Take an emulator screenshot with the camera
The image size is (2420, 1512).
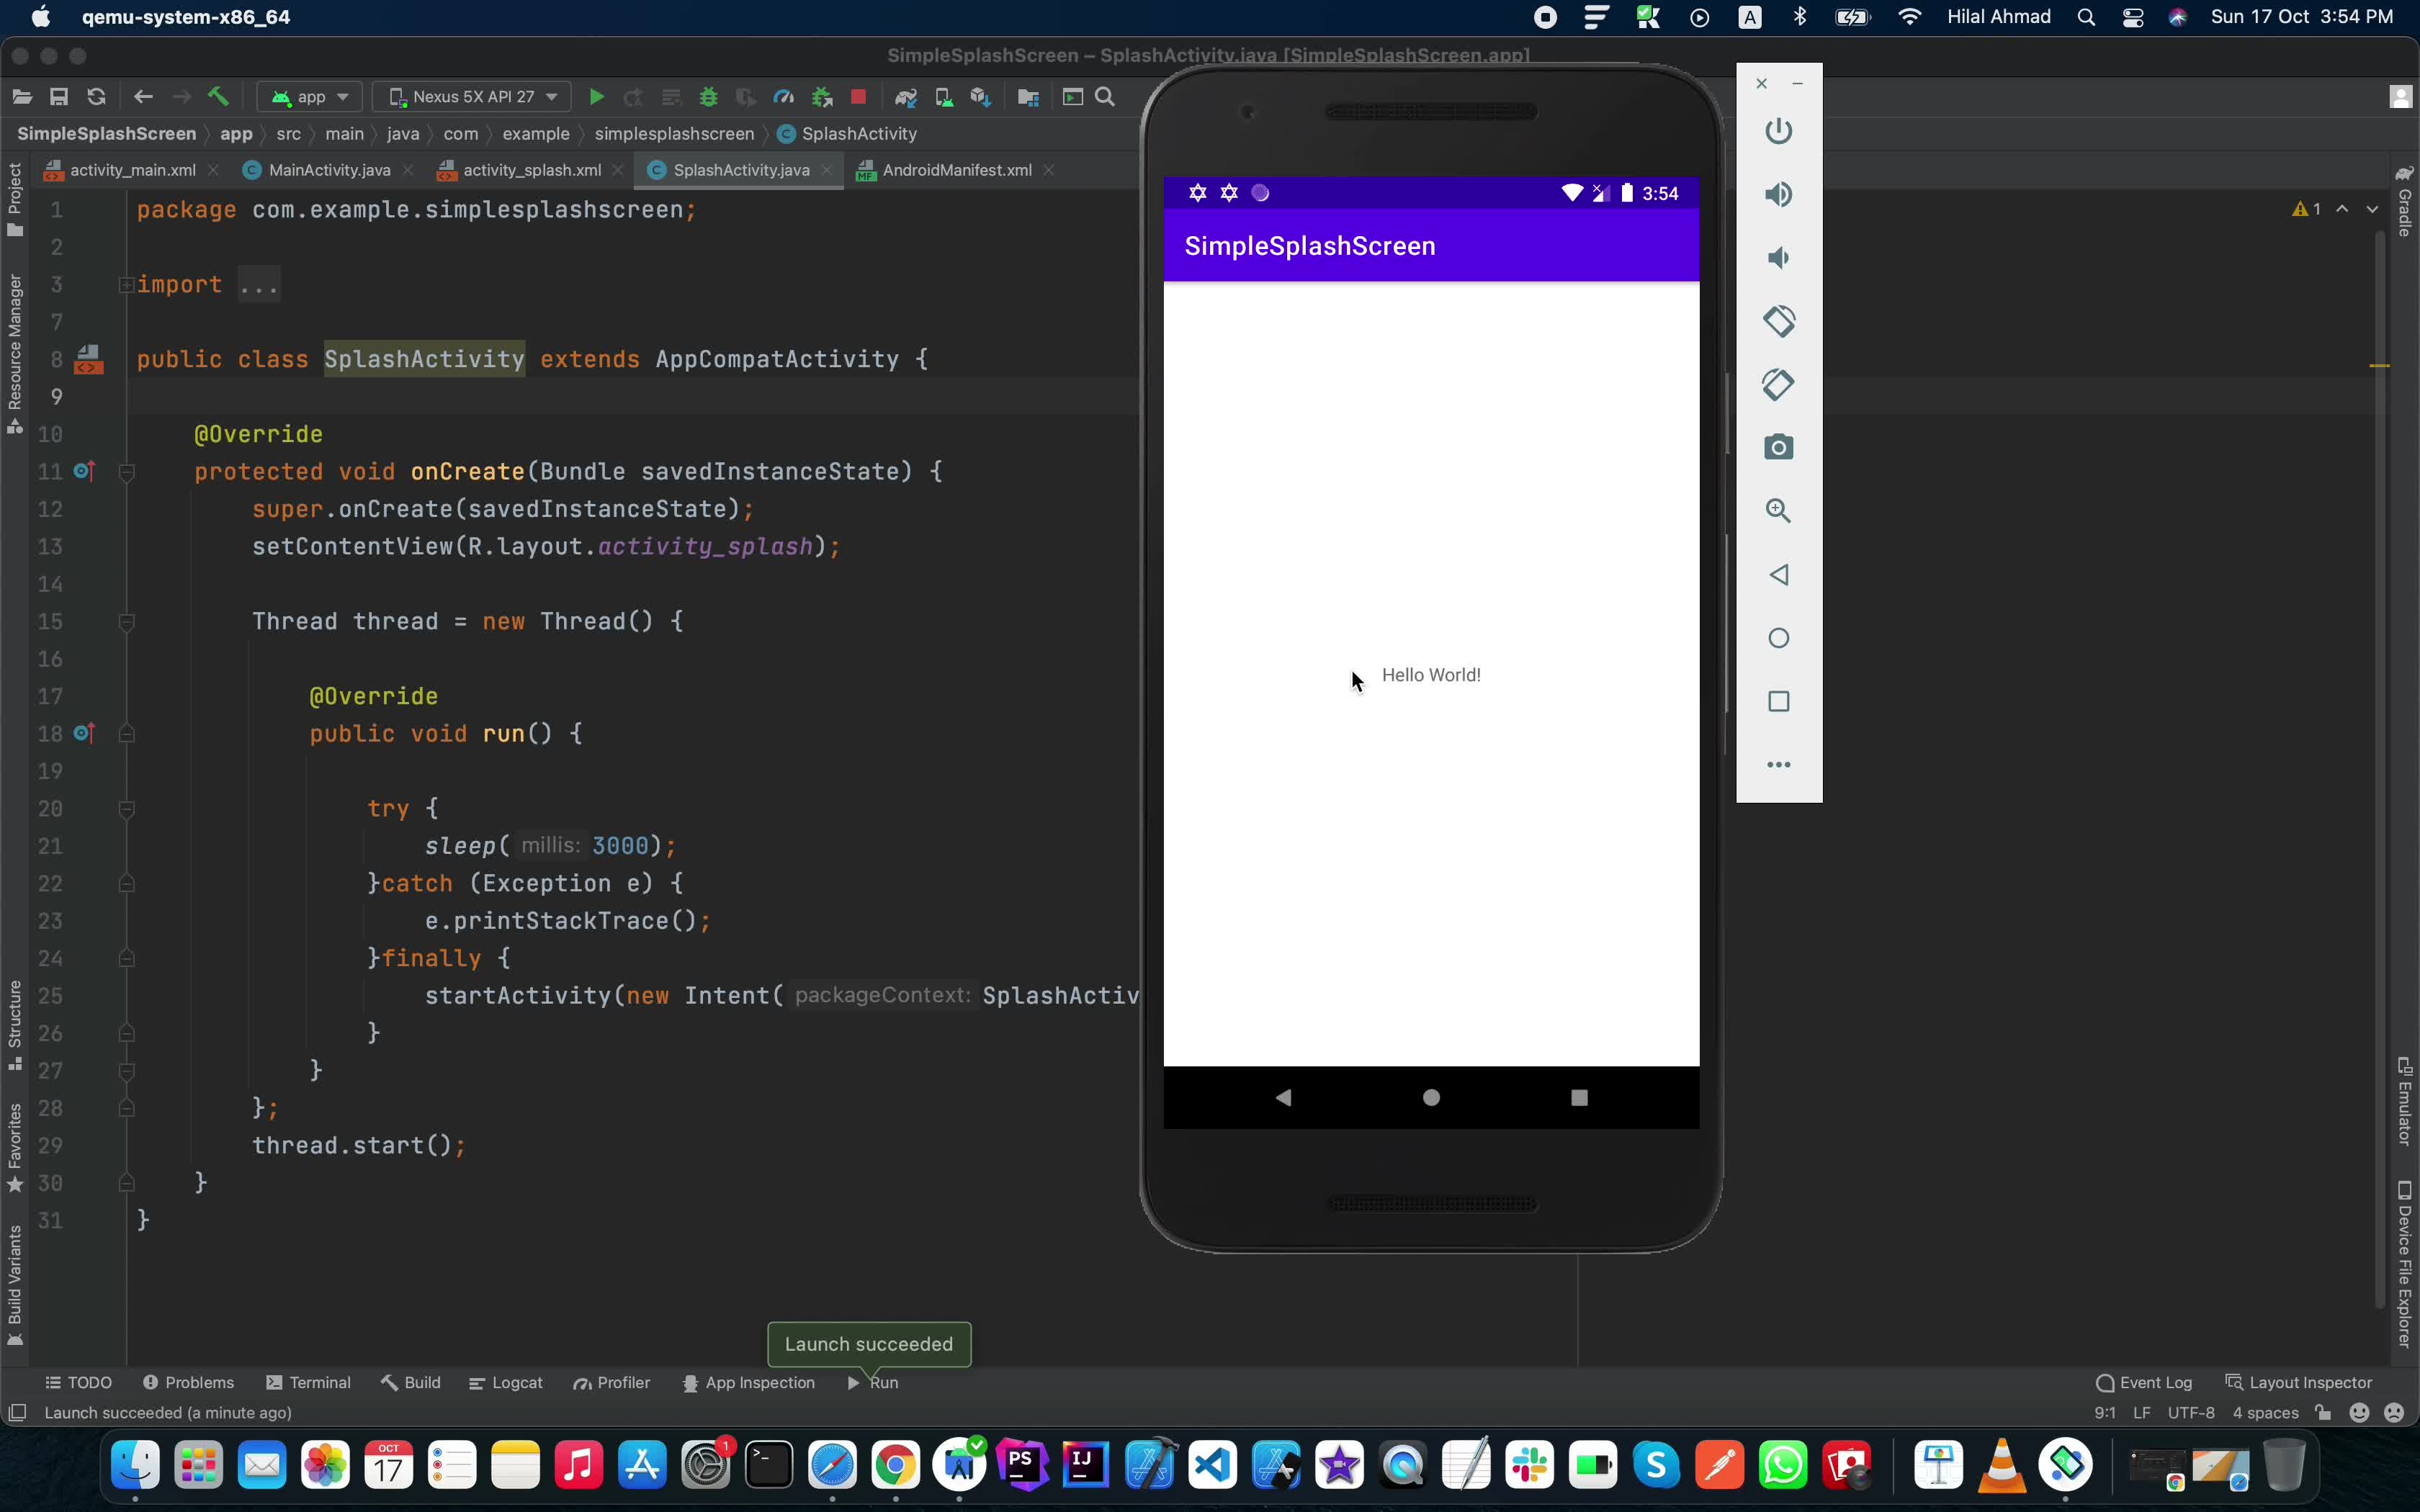[1778, 447]
